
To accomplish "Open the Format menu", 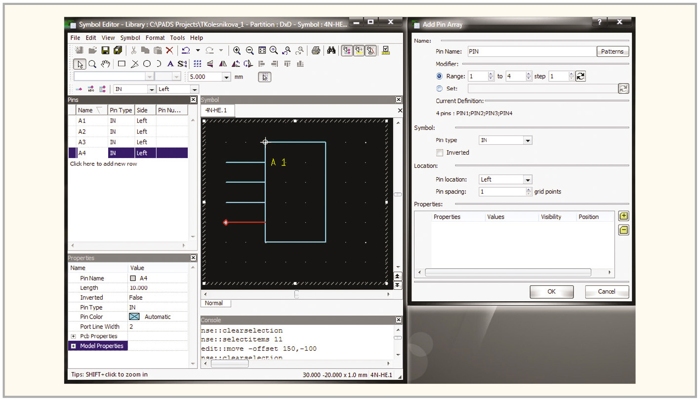I will point(155,38).
